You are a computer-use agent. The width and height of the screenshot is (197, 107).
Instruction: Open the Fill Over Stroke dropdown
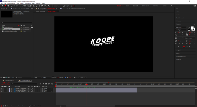coord(189,38)
